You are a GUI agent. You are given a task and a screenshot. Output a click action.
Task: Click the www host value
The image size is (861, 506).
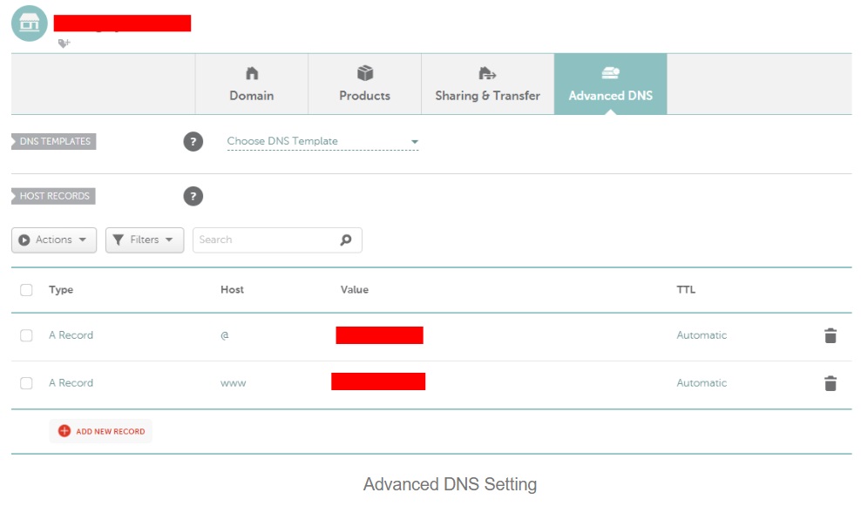tap(233, 383)
